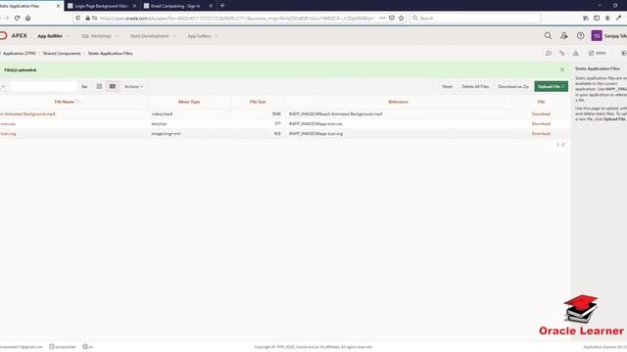Click the run application play icon
Screen dimensions: 627x352
coord(623,53)
